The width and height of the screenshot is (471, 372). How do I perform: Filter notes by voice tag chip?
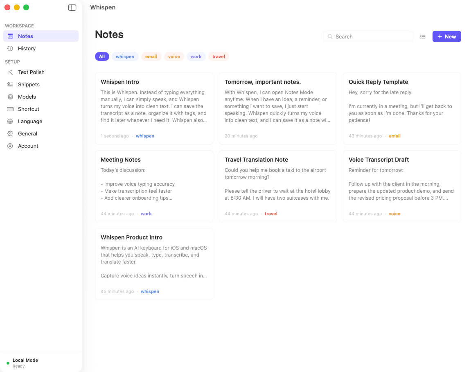coord(174,56)
